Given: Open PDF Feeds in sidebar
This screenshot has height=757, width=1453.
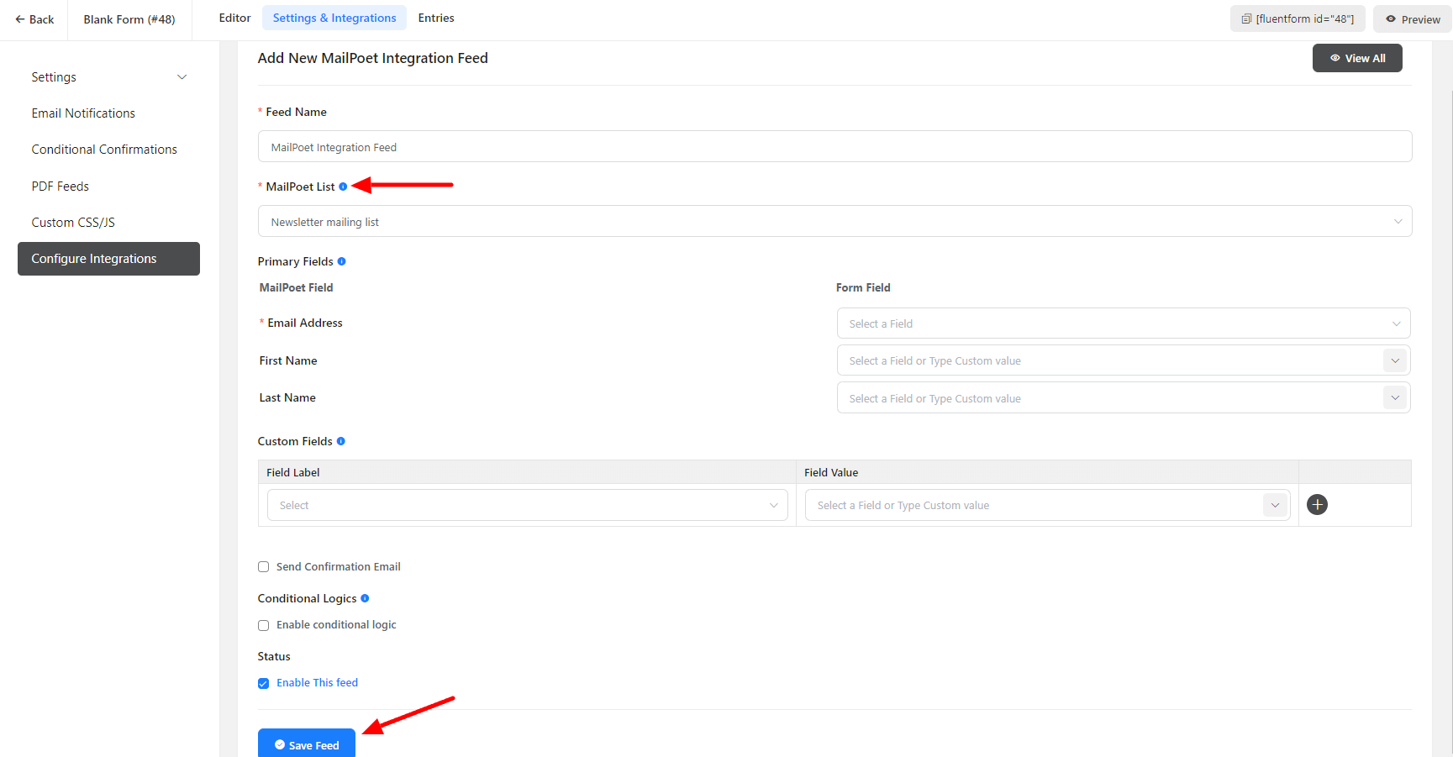Looking at the screenshot, I should 61,187.
